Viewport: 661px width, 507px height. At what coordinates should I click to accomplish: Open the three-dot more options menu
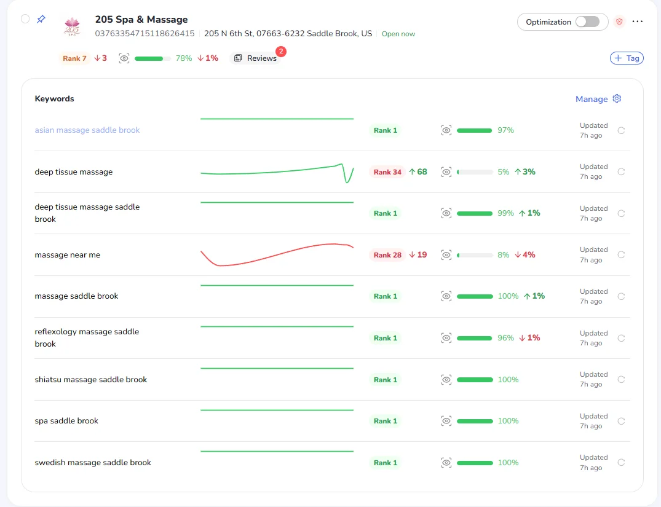pyautogui.click(x=637, y=22)
